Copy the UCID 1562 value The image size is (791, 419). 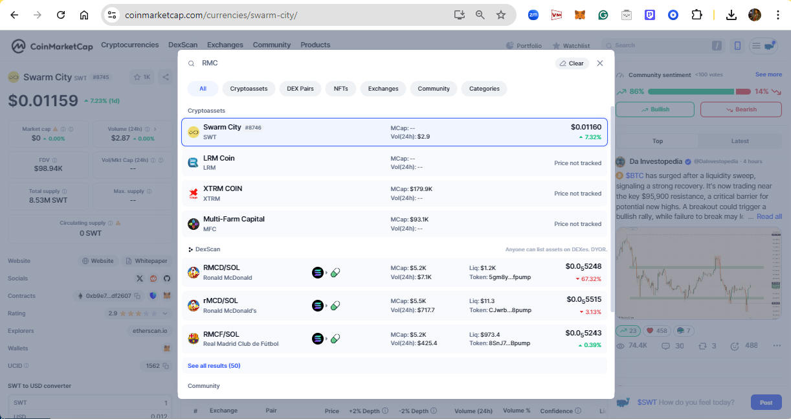click(x=166, y=366)
